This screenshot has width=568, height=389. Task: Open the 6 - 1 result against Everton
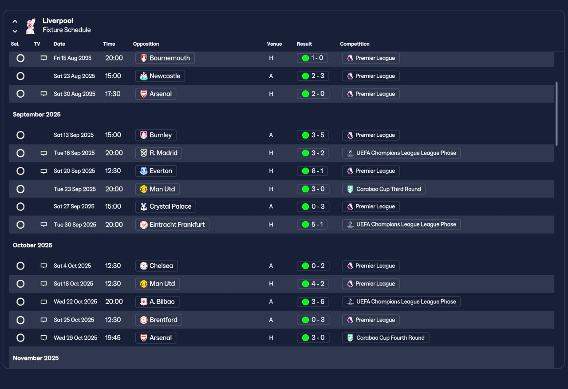[x=313, y=171]
